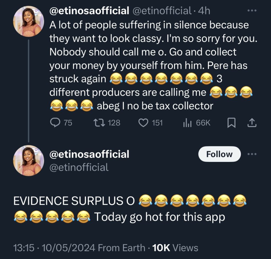Open the share icon on the first tweet

coord(252,122)
